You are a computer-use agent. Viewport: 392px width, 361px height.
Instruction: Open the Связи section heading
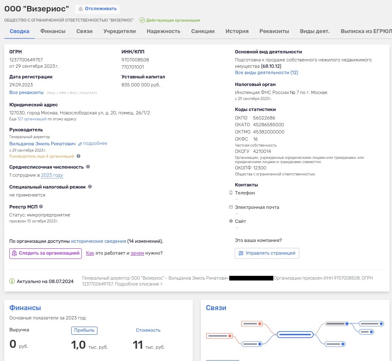pos(216,308)
